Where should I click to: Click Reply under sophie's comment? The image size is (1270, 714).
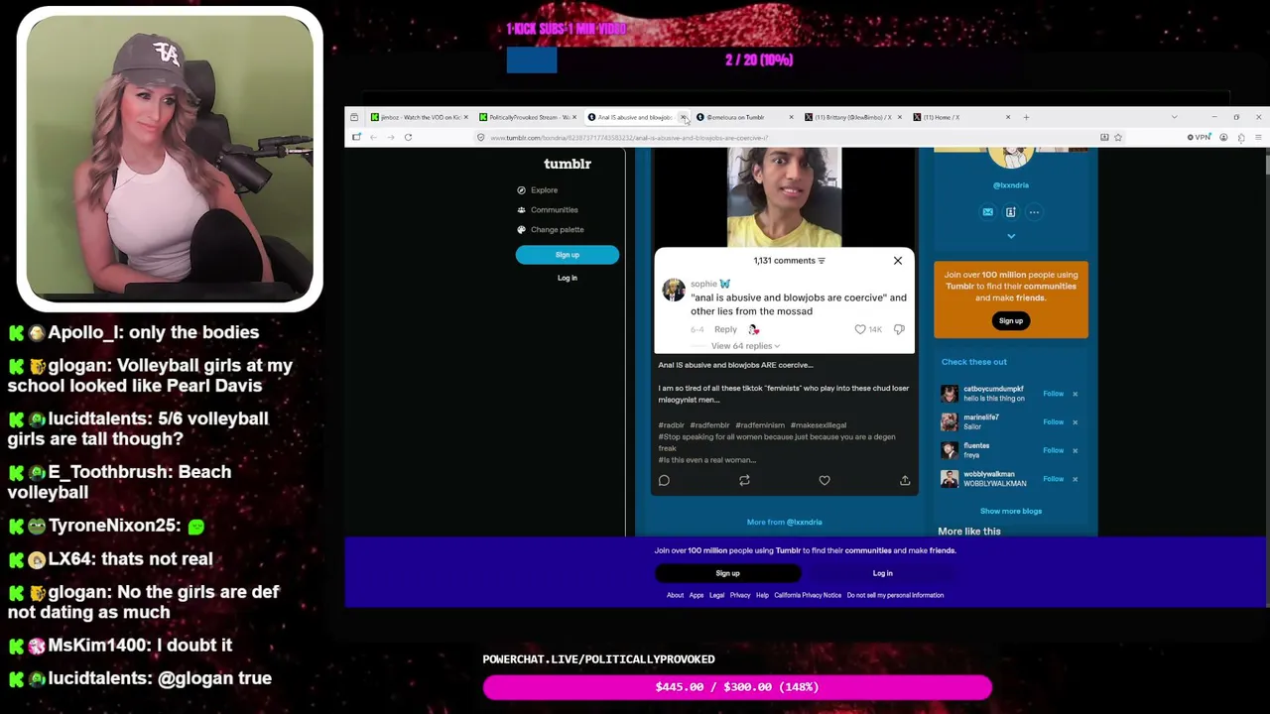pyautogui.click(x=725, y=329)
